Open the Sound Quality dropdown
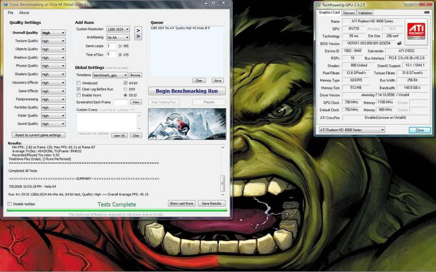This screenshot has width=436, height=272. (x=53, y=124)
